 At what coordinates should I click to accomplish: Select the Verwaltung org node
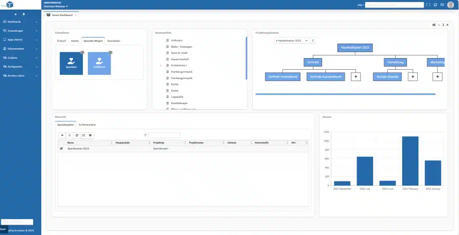click(x=395, y=62)
